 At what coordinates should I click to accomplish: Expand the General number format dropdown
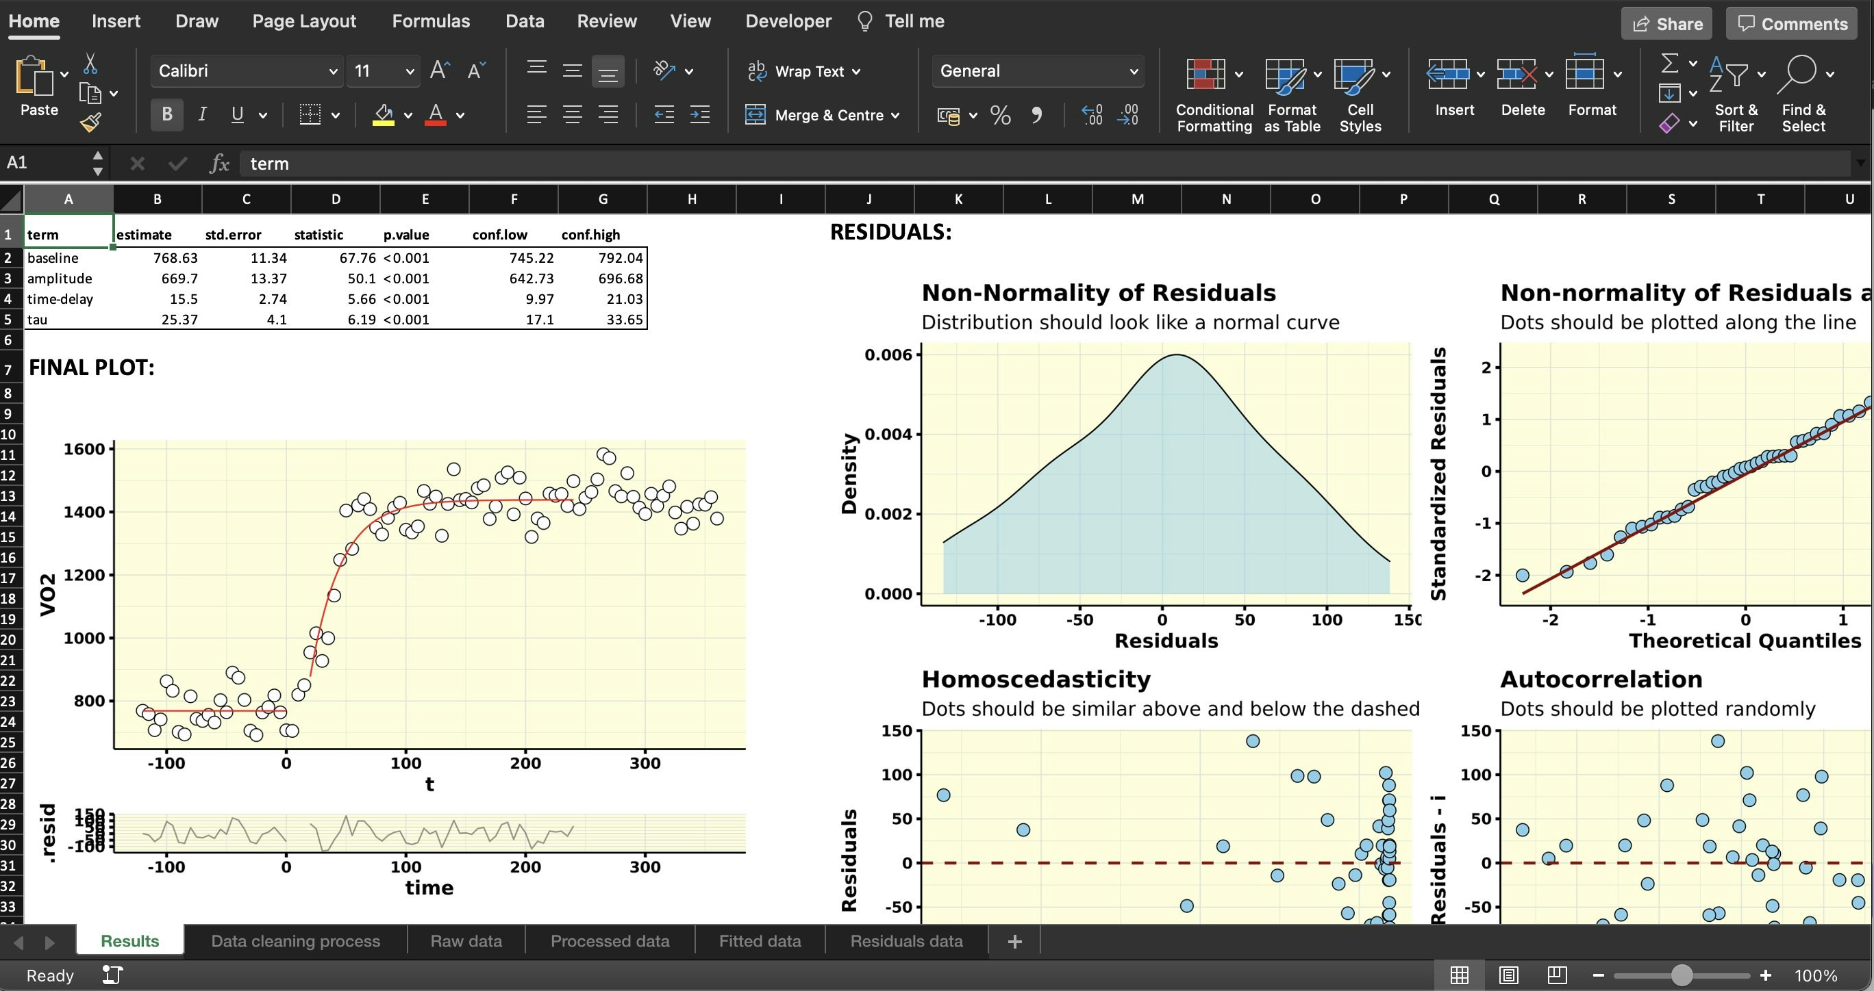pos(1133,71)
